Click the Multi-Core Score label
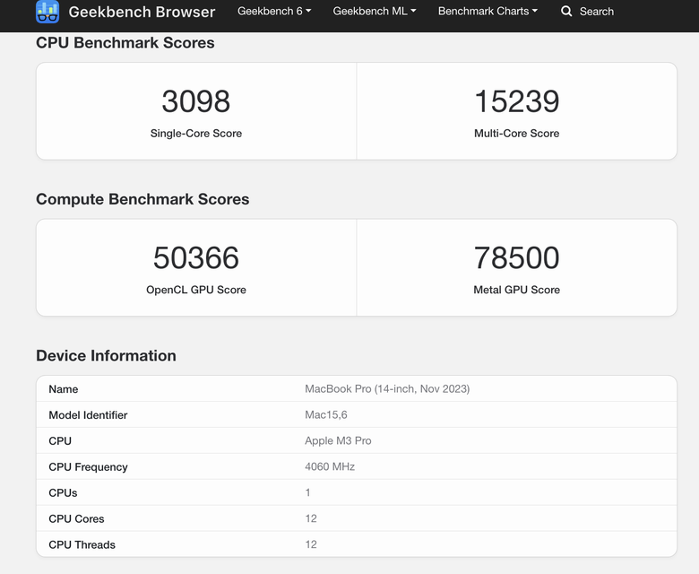The image size is (699, 574). tap(517, 134)
